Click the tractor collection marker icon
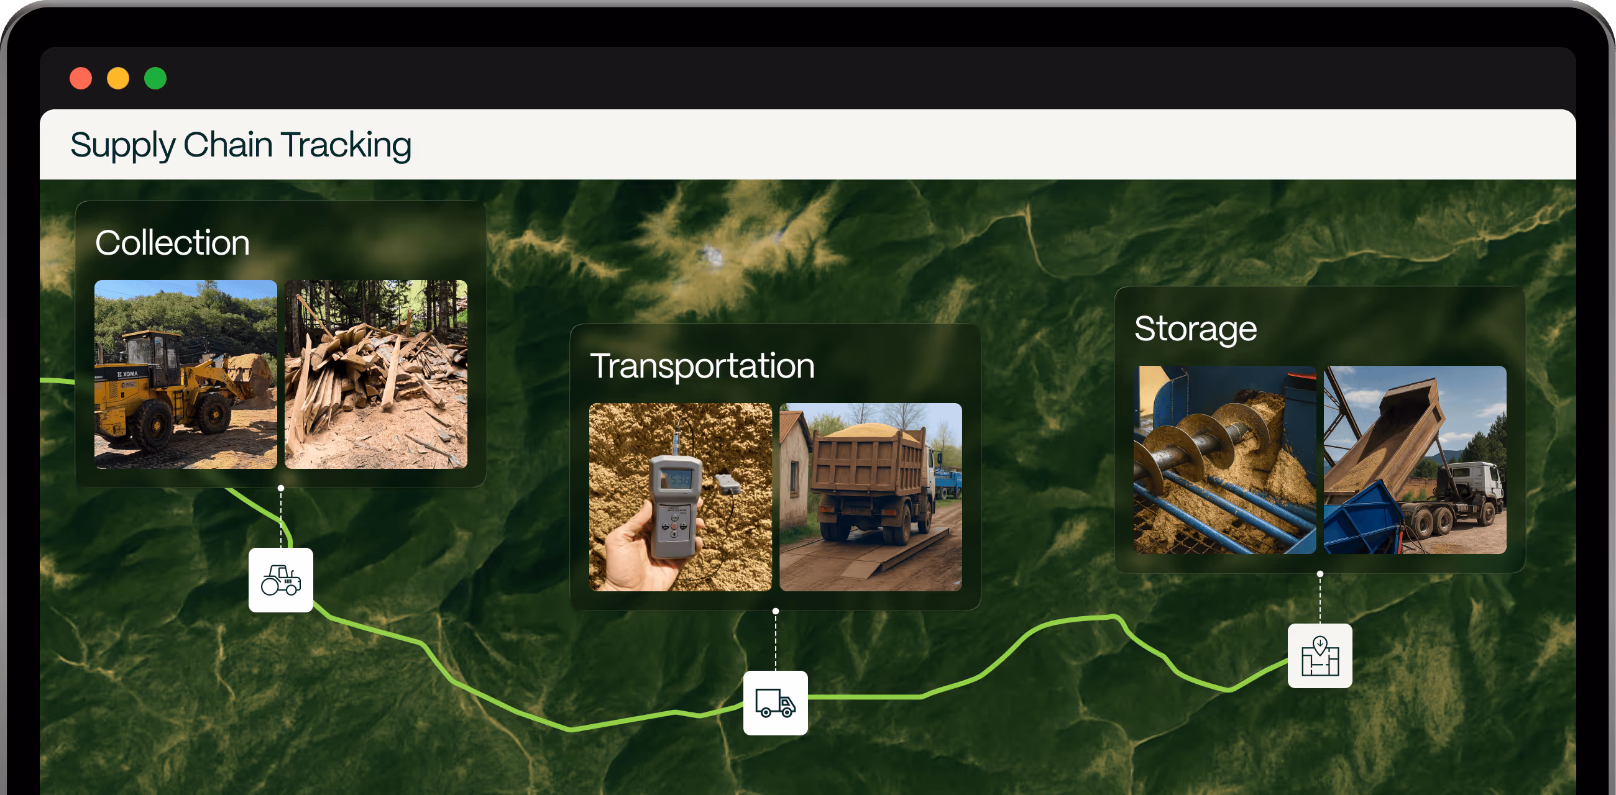The width and height of the screenshot is (1616, 795). click(x=280, y=580)
